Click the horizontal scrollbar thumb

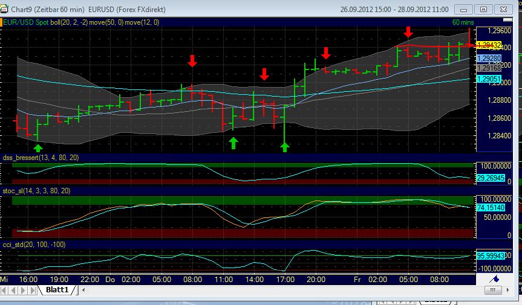(x=493, y=290)
